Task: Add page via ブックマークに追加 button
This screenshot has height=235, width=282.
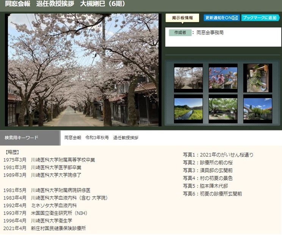Action: pyautogui.click(x=260, y=17)
